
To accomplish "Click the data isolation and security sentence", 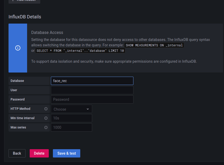I will (114, 61).
